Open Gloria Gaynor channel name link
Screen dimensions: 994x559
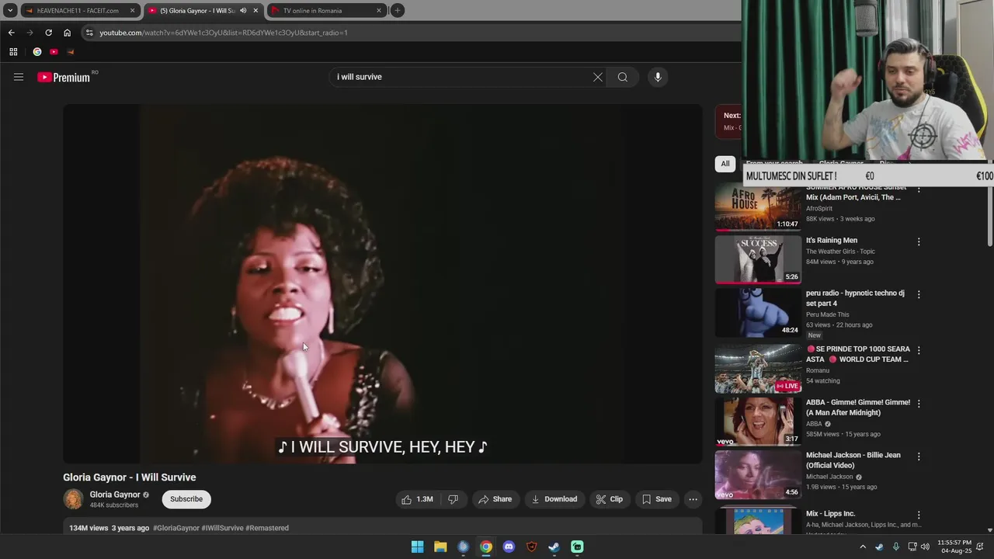(115, 495)
